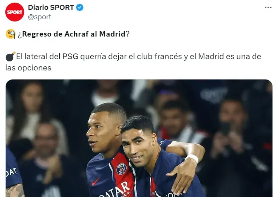The height and width of the screenshot is (197, 277).
Task: Open the Diario SPORT profile avatar
Action: [15, 12]
